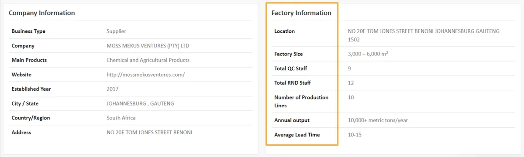Click the Established Year value 2017
This screenshot has height=157, width=524.
113,89
